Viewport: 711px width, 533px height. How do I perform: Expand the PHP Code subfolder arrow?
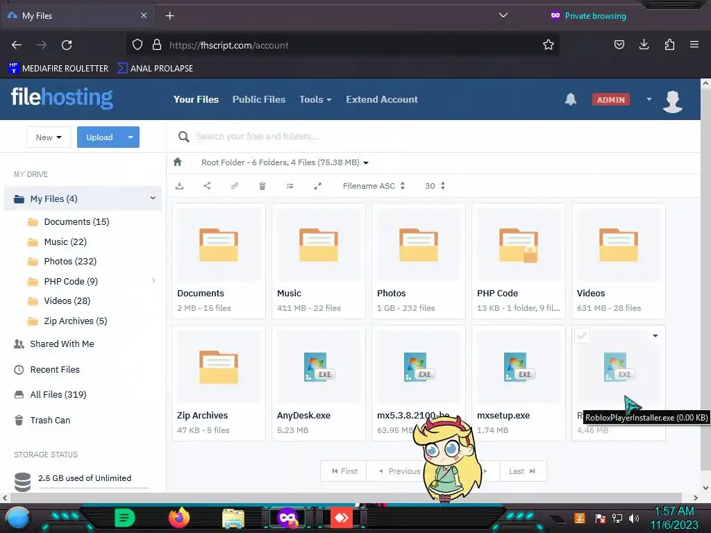click(x=153, y=280)
